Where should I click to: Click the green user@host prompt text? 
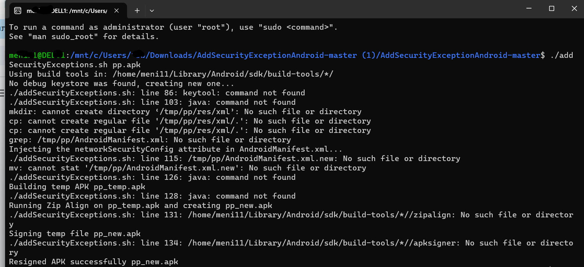pos(37,55)
